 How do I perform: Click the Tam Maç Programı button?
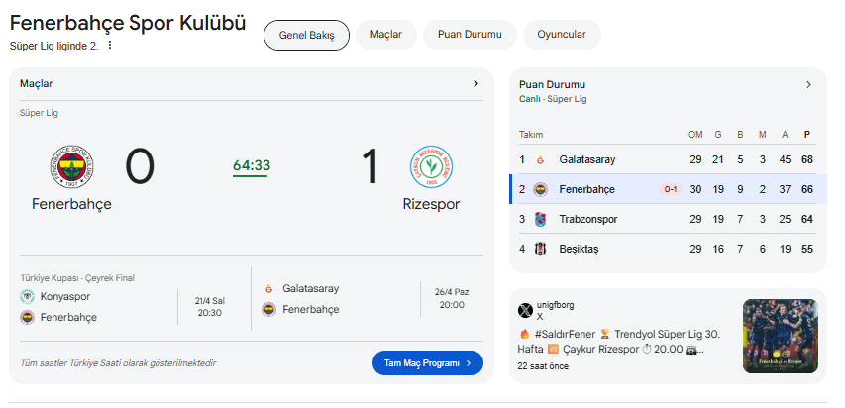427,363
